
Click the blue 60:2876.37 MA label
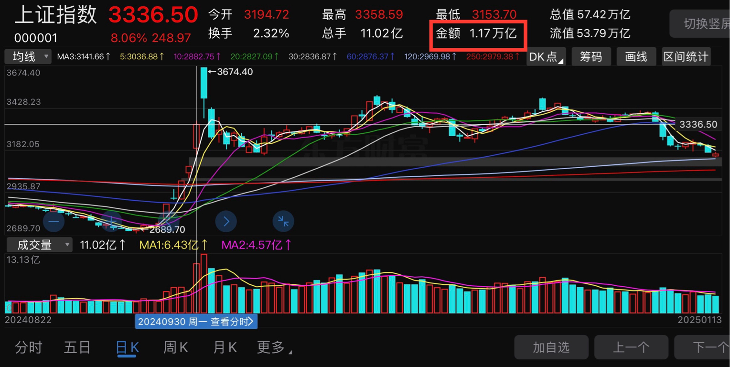[x=371, y=57]
